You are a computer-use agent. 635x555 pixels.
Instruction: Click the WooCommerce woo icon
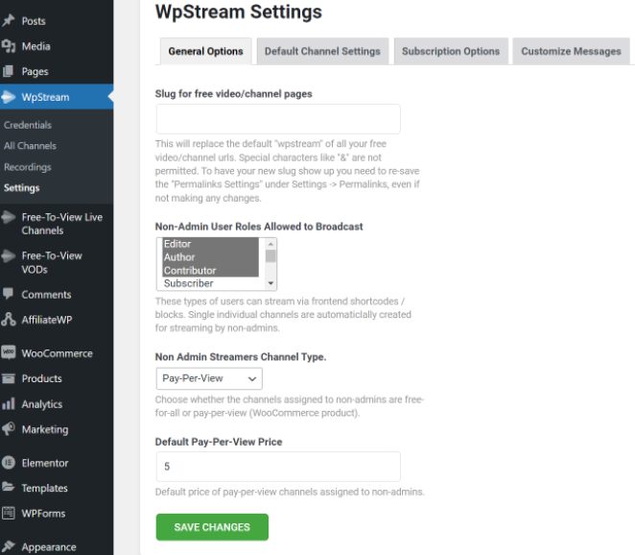click(x=9, y=352)
